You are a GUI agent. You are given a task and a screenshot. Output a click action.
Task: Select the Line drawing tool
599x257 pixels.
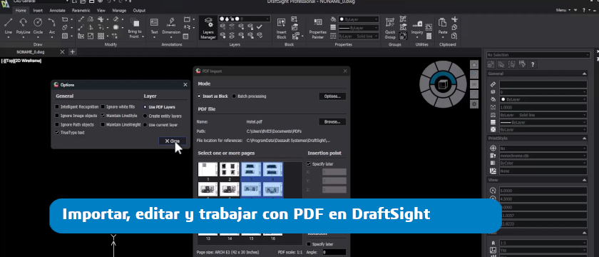9,26
